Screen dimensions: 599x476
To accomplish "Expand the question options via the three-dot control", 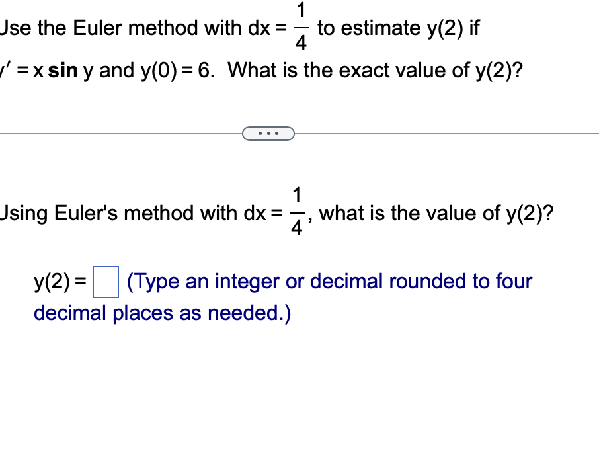I will pos(268,133).
